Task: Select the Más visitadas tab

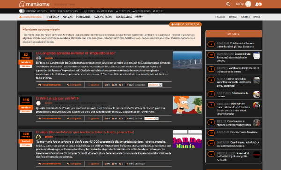Action: [103, 17]
